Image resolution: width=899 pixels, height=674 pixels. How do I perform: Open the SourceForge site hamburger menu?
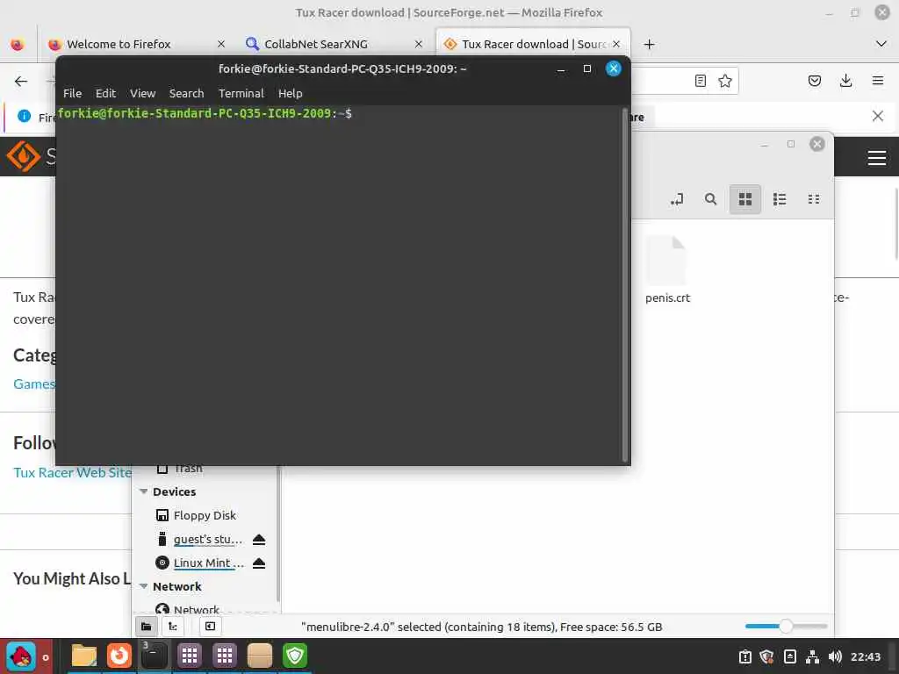(x=877, y=158)
